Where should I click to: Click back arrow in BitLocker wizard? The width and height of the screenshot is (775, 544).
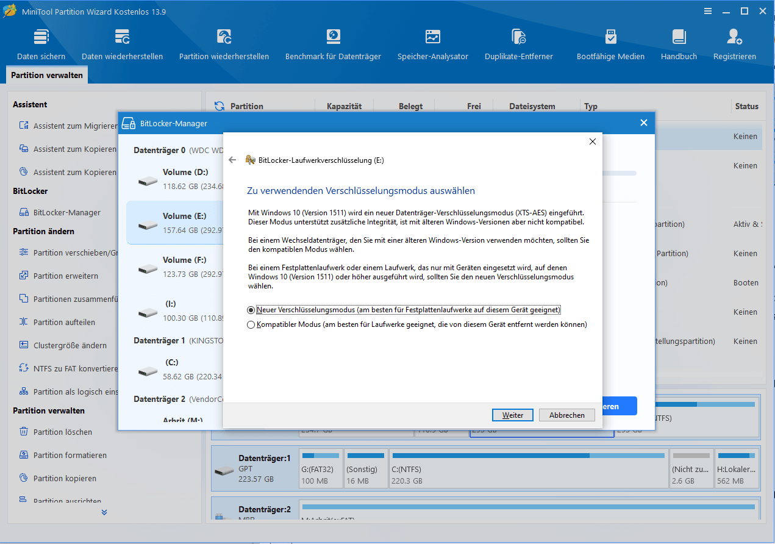point(232,160)
